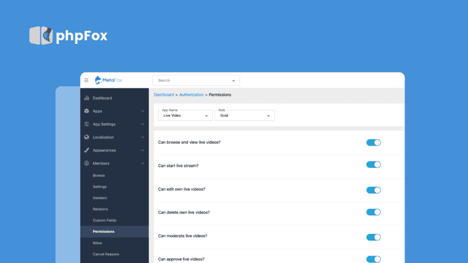Click the hamburger menu icon

tap(86, 80)
